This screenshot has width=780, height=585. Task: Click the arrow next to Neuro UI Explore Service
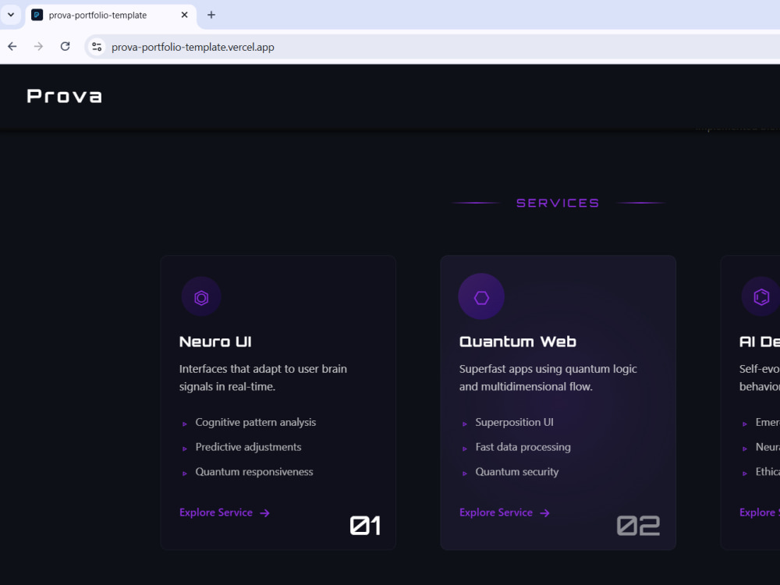[x=264, y=513]
